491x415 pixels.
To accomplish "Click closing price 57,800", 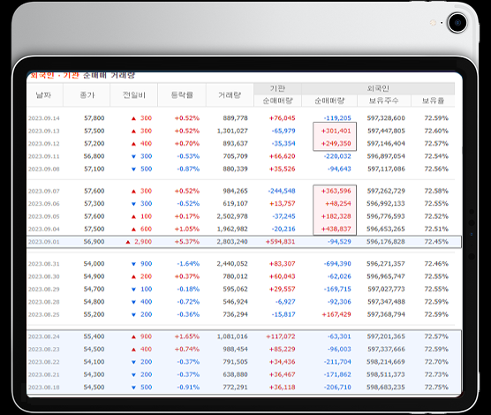I will (x=94, y=118).
